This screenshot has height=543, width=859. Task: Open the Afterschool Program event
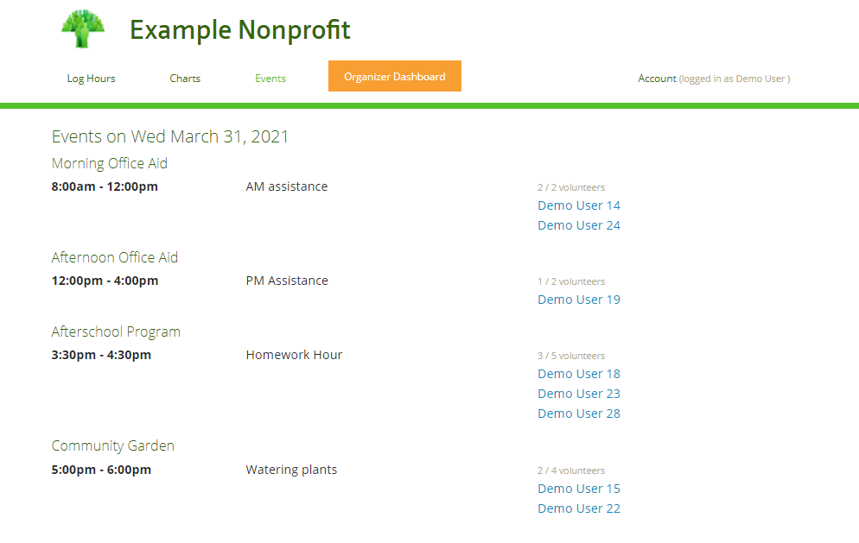click(x=116, y=331)
